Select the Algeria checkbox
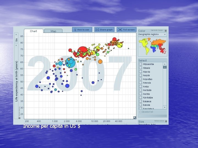Viewport: 198px width, 148px height. pos(141,72)
